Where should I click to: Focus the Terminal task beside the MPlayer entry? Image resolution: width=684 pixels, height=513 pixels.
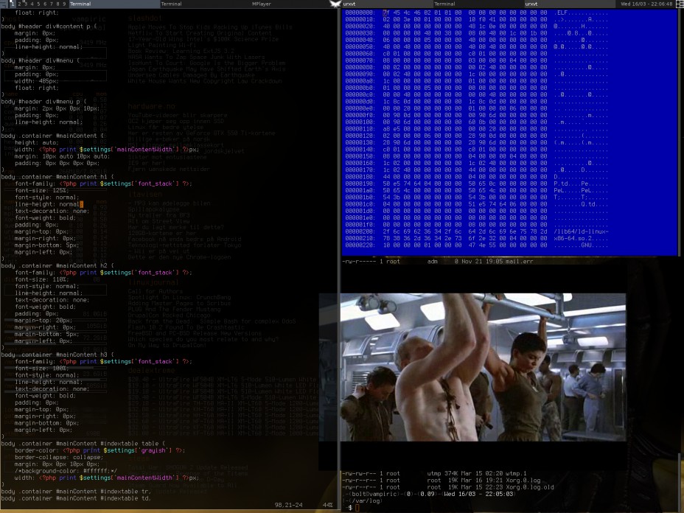[205, 4]
